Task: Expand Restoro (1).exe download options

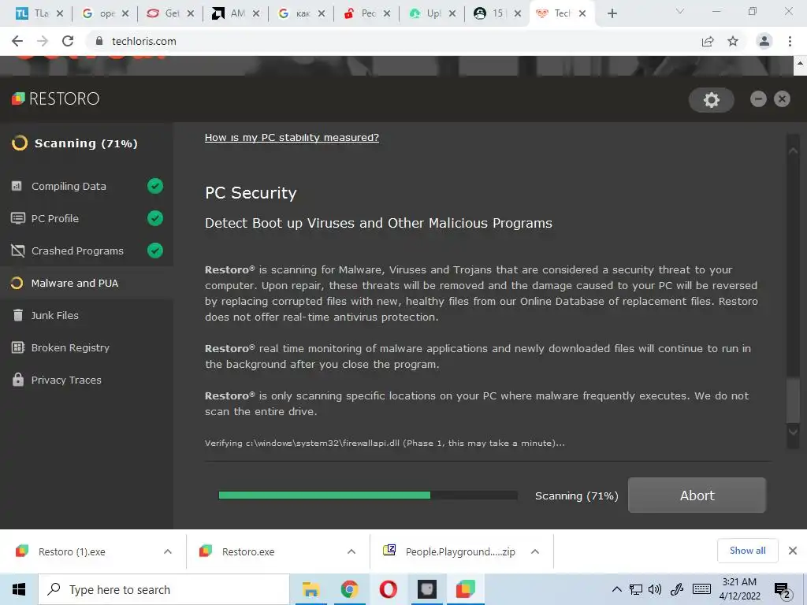Action: click(168, 551)
